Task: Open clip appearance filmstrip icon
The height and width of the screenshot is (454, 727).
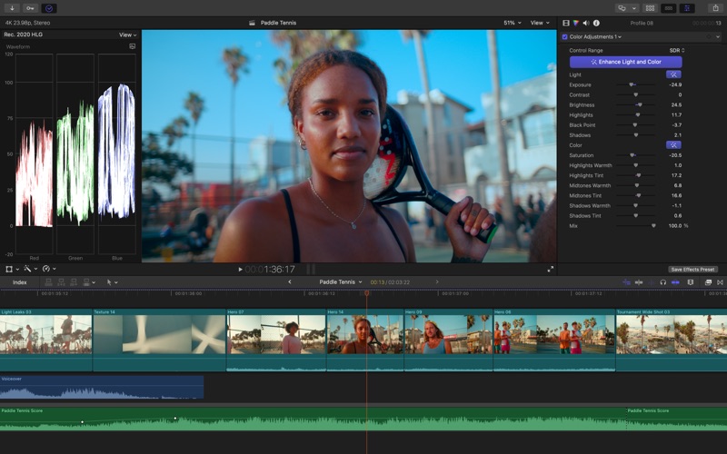Action: click(691, 282)
